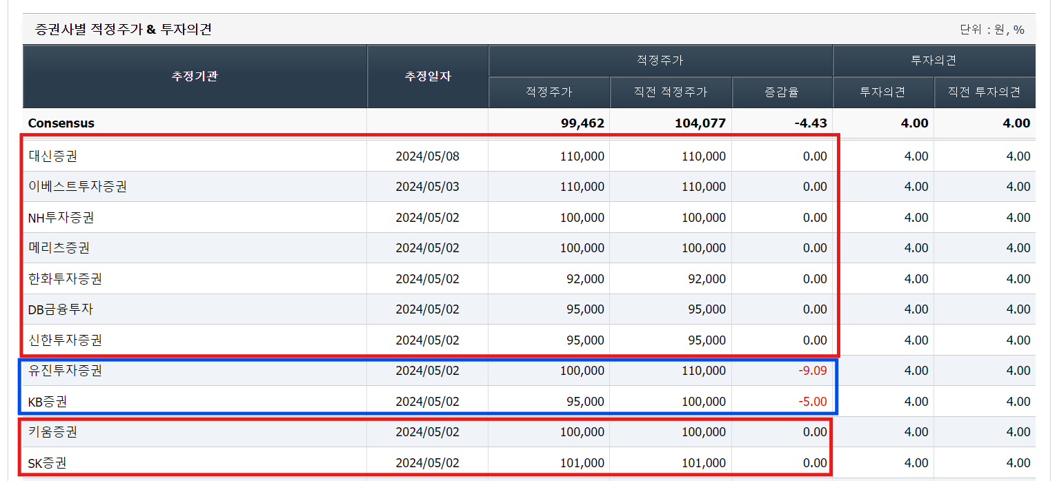Click Consensus 직전 적정주가 value 104,077

[x=700, y=123]
